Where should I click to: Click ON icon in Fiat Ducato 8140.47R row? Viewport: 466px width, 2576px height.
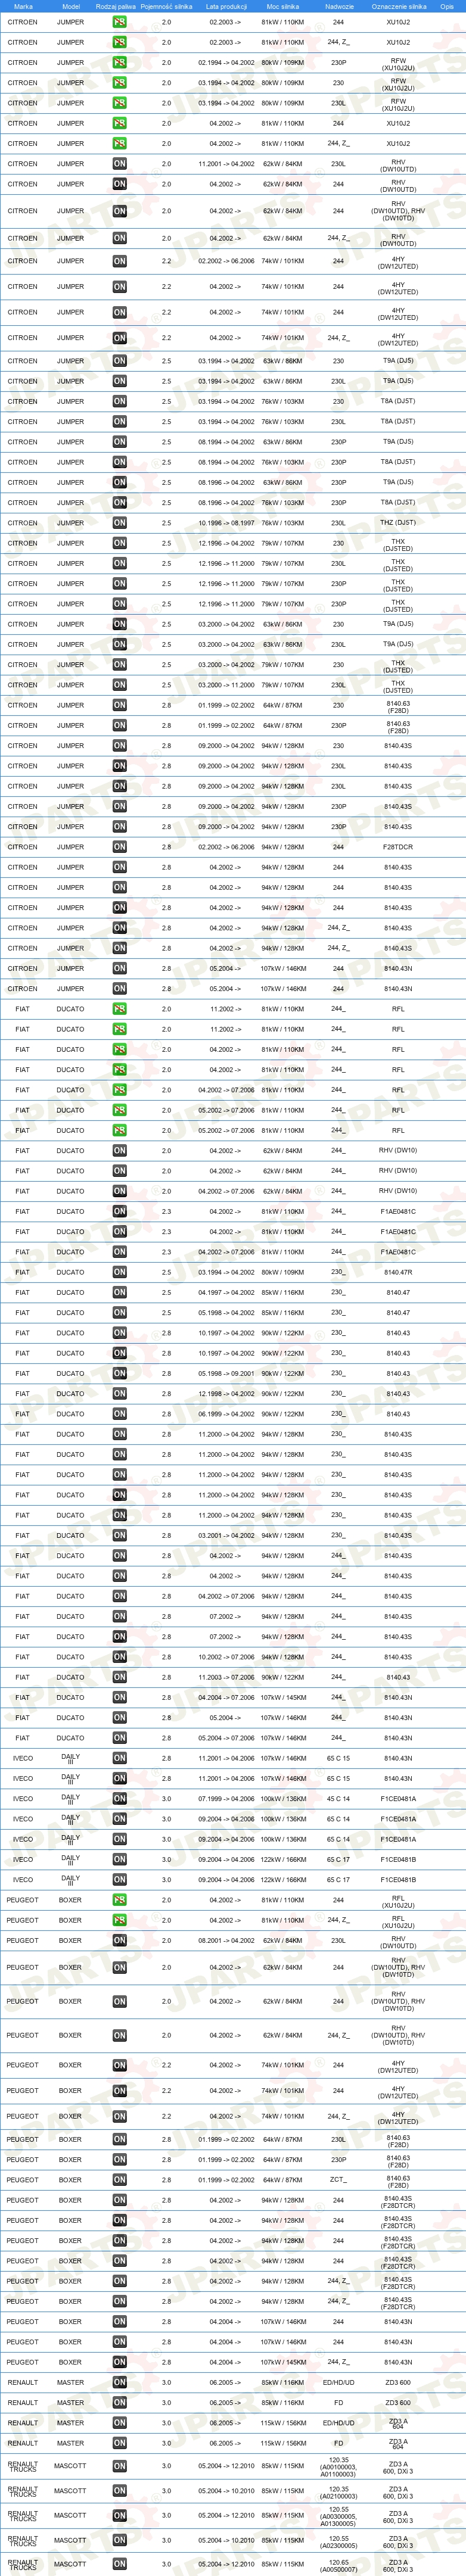pyautogui.click(x=119, y=1272)
